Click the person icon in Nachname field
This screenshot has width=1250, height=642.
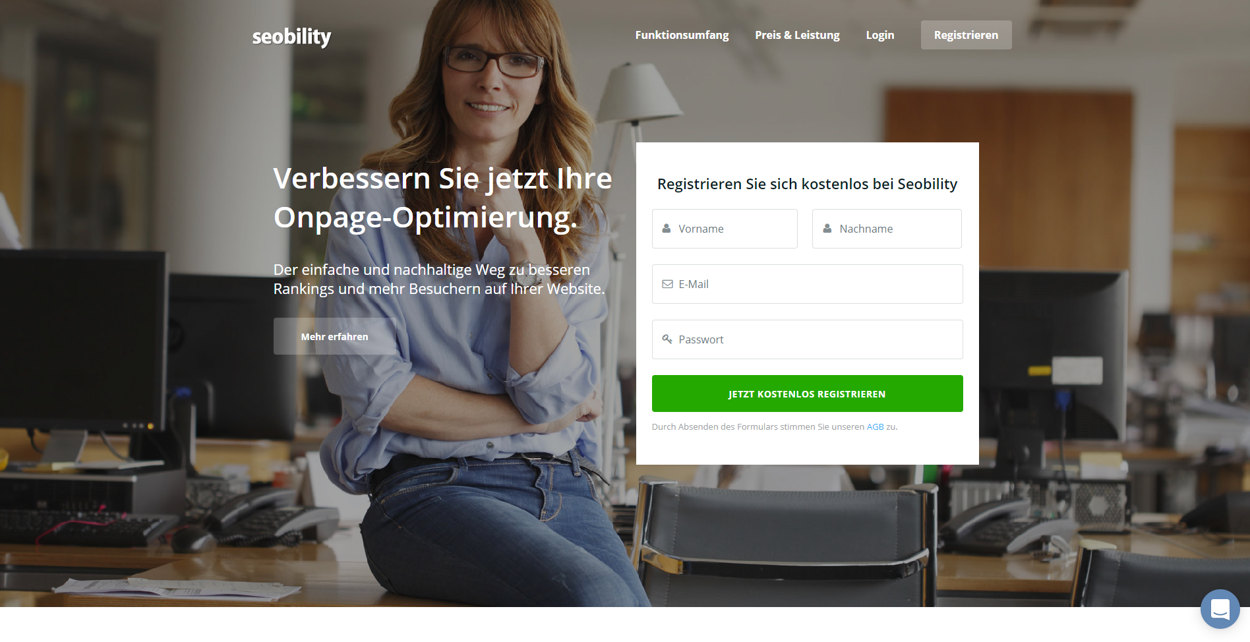[x=827, y=228]
